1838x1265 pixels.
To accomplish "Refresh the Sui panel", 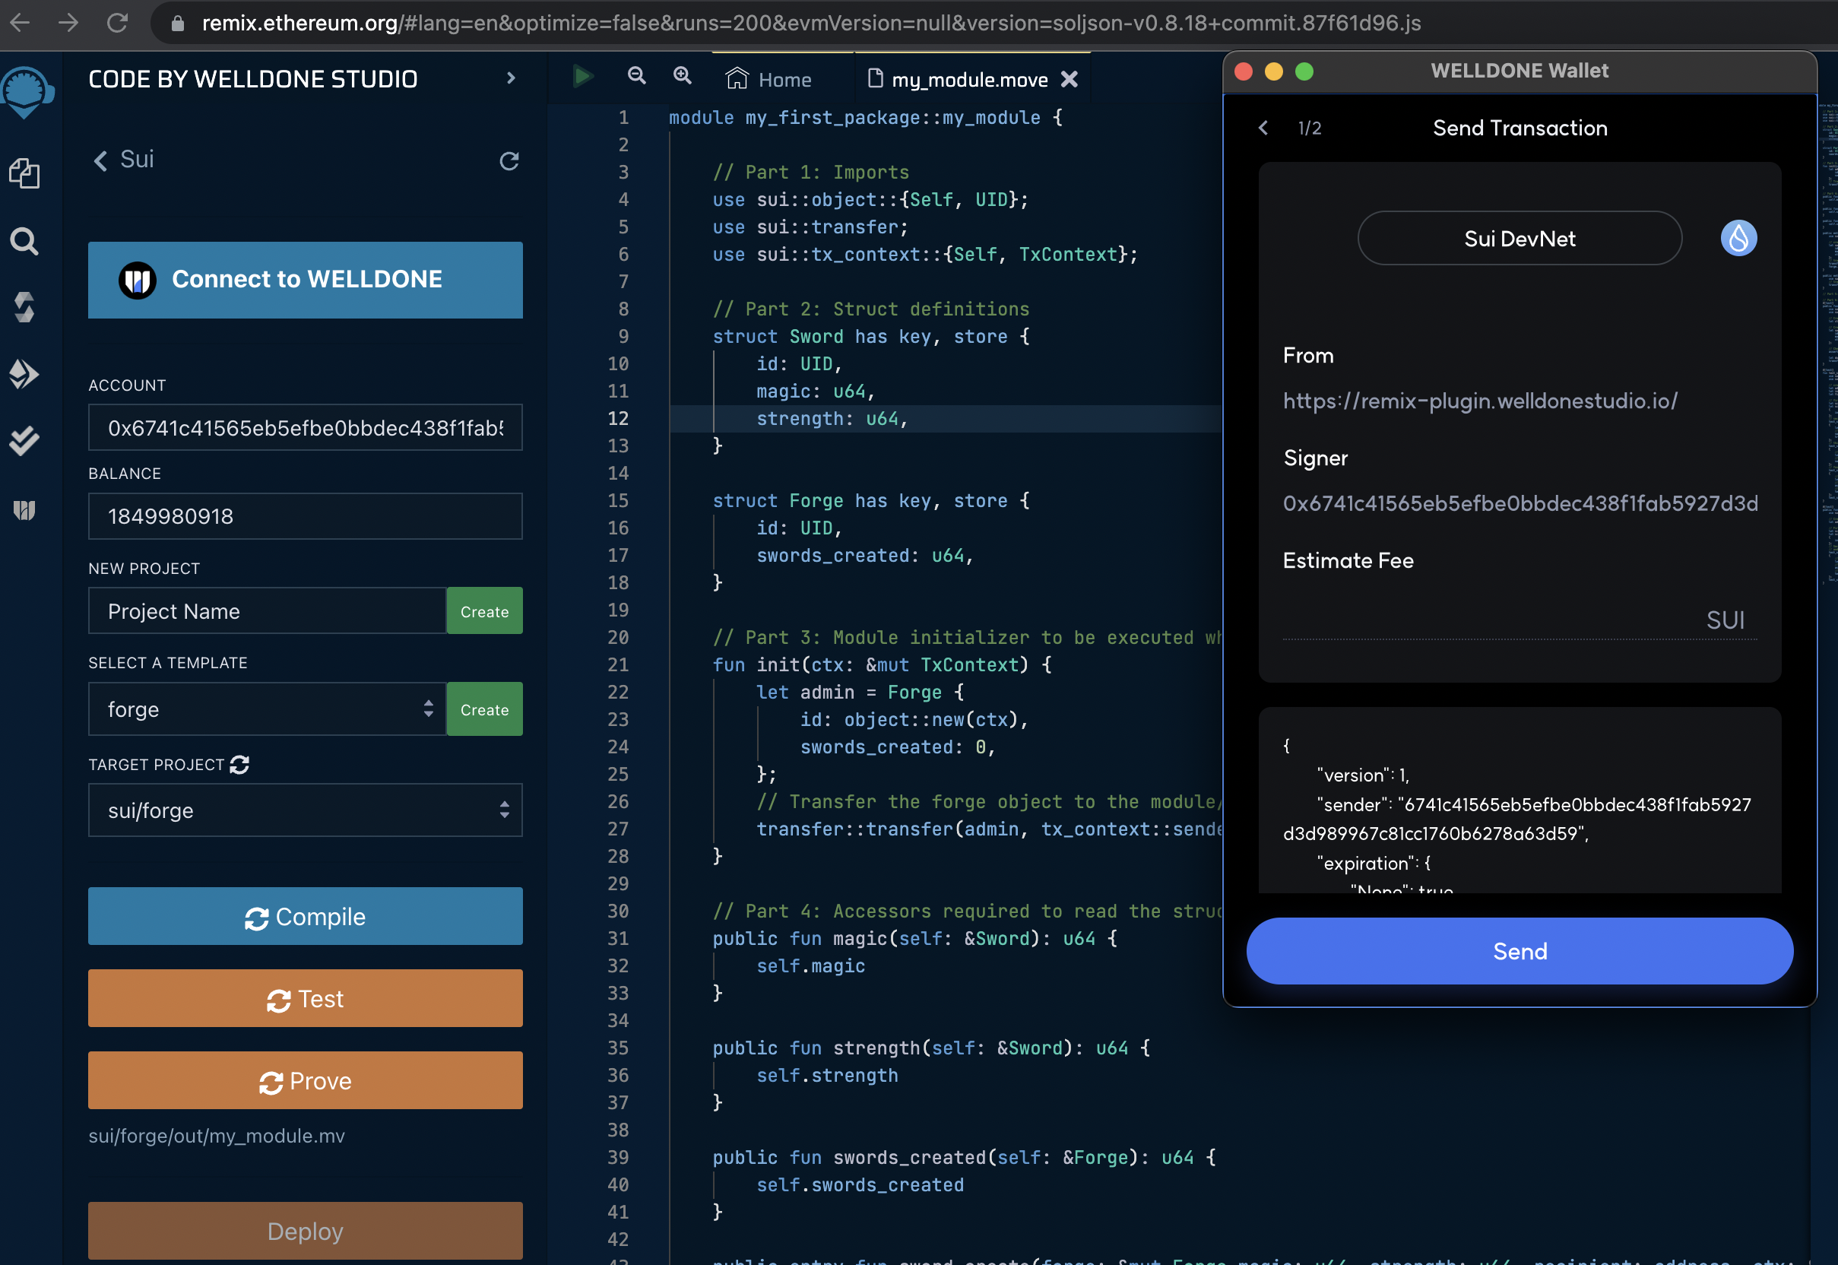I will tap(509, 161).
